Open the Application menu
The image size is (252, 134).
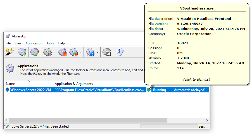pos(34,43)
